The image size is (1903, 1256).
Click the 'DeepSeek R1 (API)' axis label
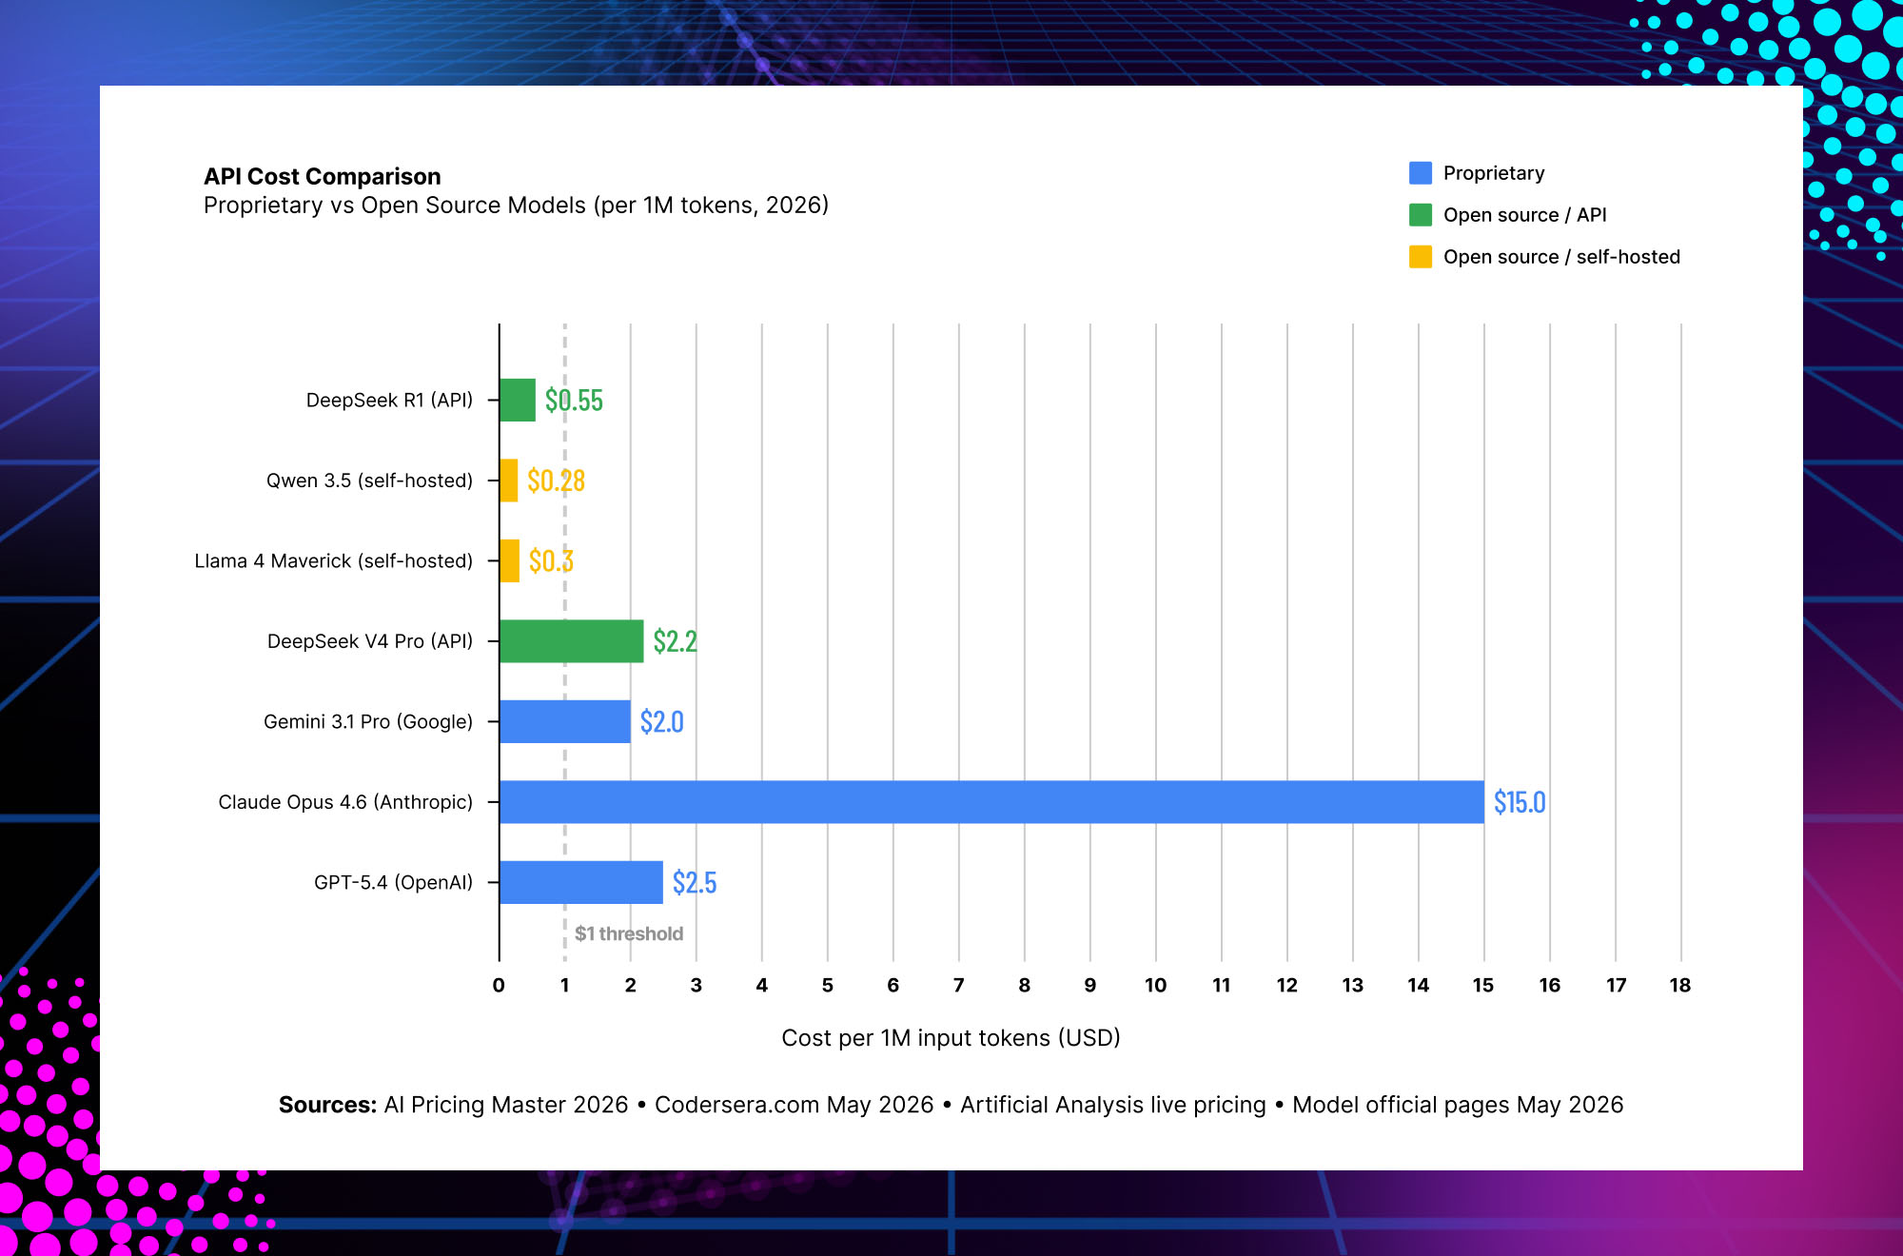click(389, 401)
